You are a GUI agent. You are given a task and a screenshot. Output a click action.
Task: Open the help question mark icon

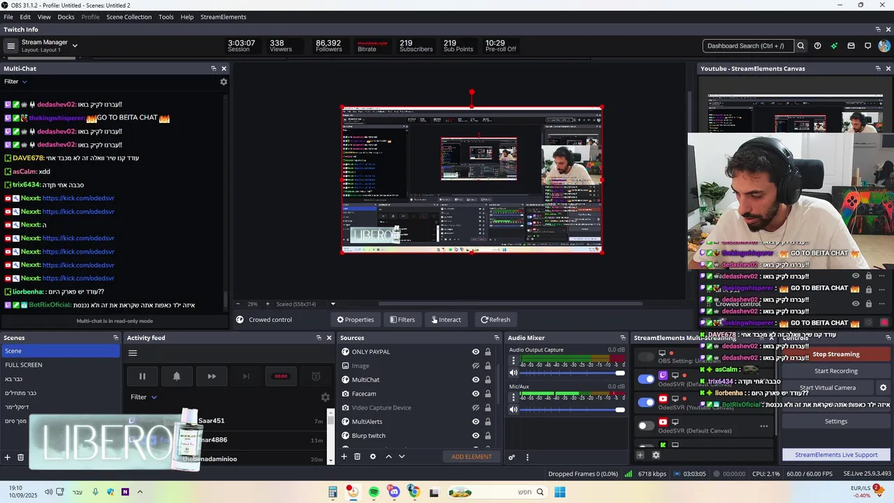(817, 46)
